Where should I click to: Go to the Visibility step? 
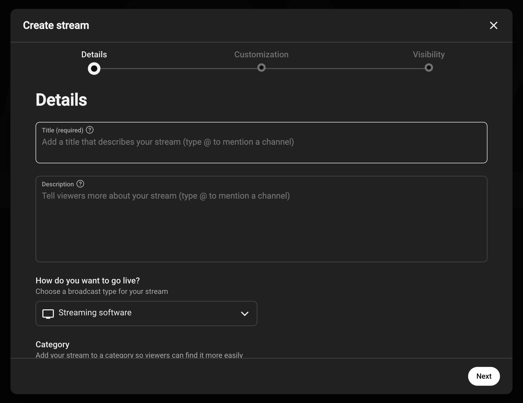[429, 54]
